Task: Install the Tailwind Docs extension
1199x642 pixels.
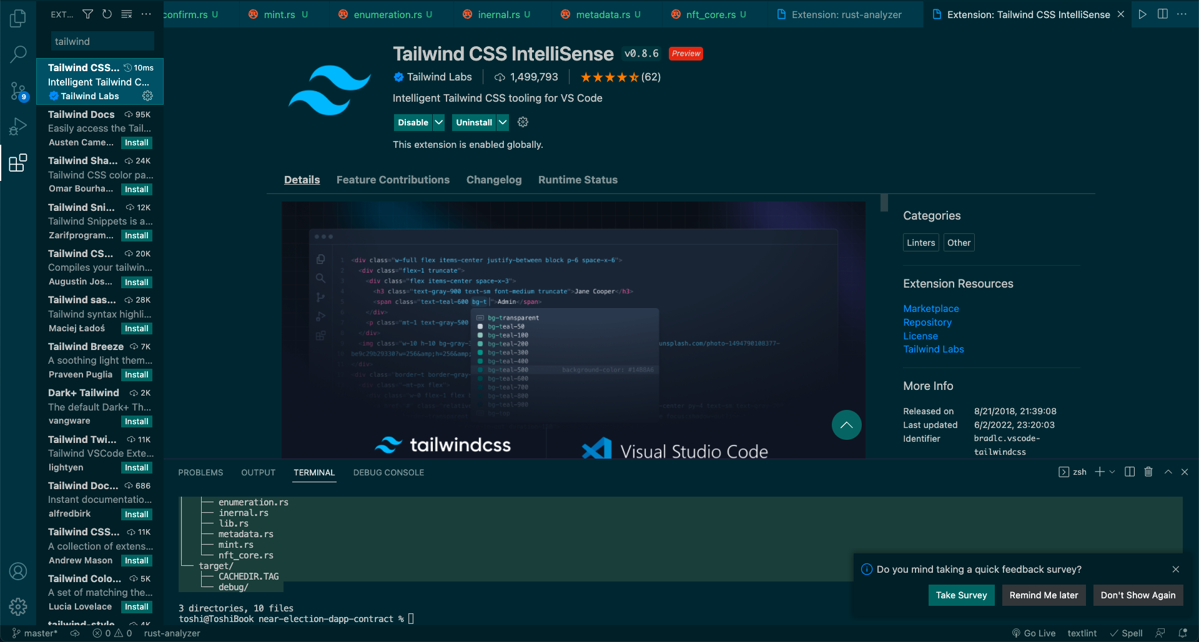Action: tap(136, 143)
